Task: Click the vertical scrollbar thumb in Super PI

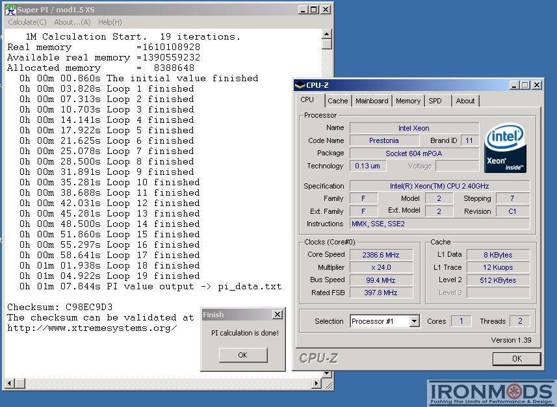Action: [326, 44]
